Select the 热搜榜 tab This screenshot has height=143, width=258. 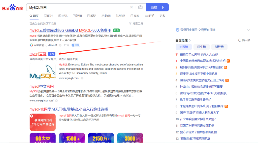184,47
